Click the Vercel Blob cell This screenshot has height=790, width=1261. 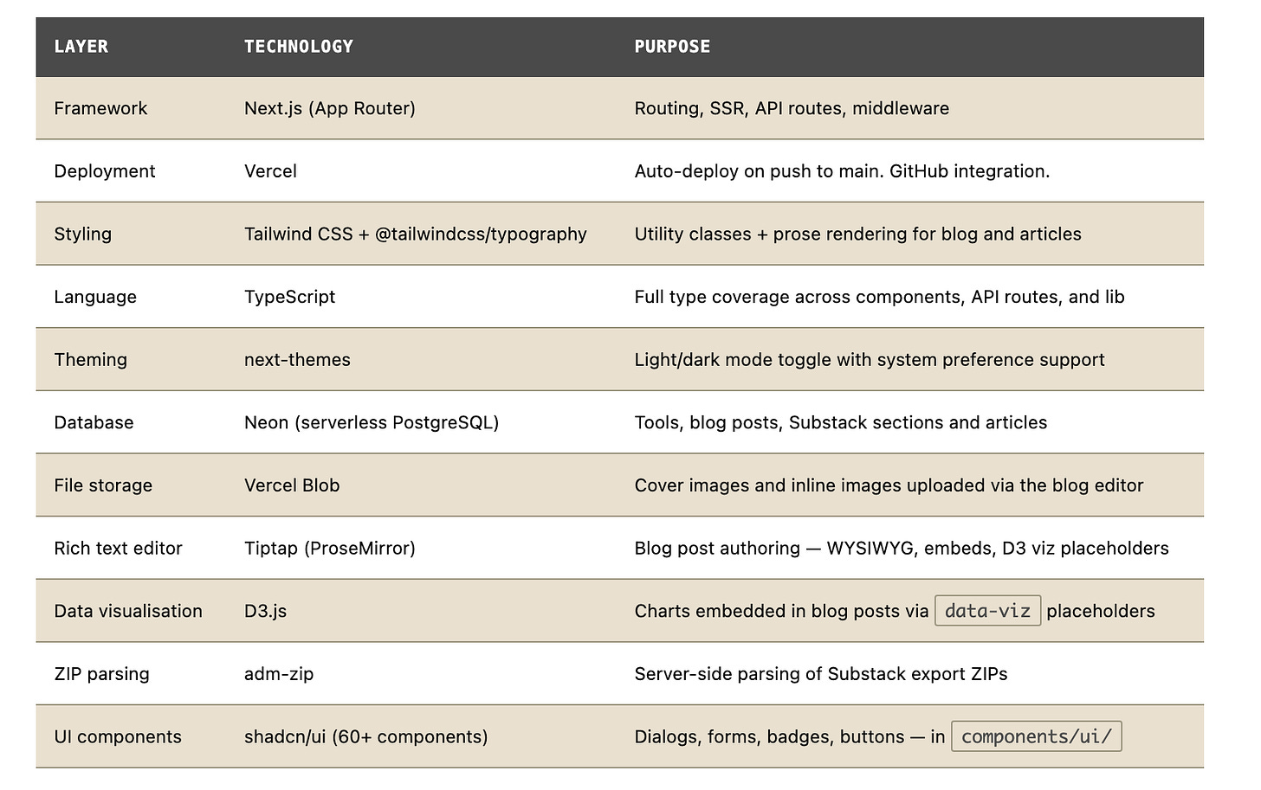click(x=292, y=485)
